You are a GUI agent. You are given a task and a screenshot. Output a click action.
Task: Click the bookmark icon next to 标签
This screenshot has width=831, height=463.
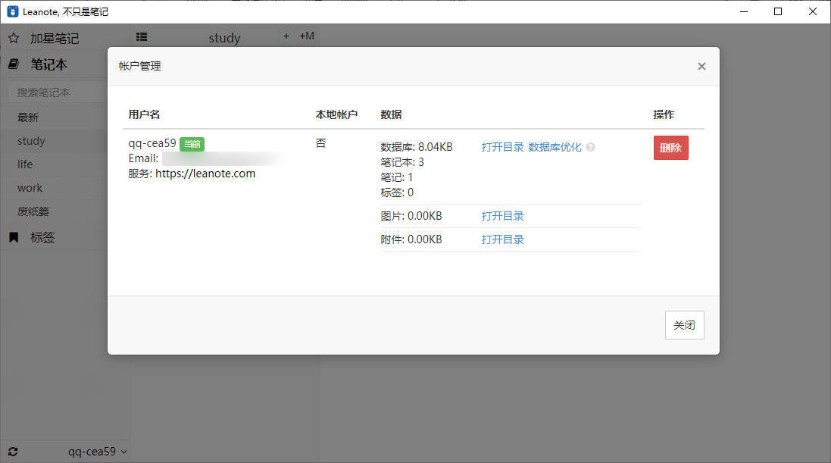pyautogui.click(x=14, y=237)
